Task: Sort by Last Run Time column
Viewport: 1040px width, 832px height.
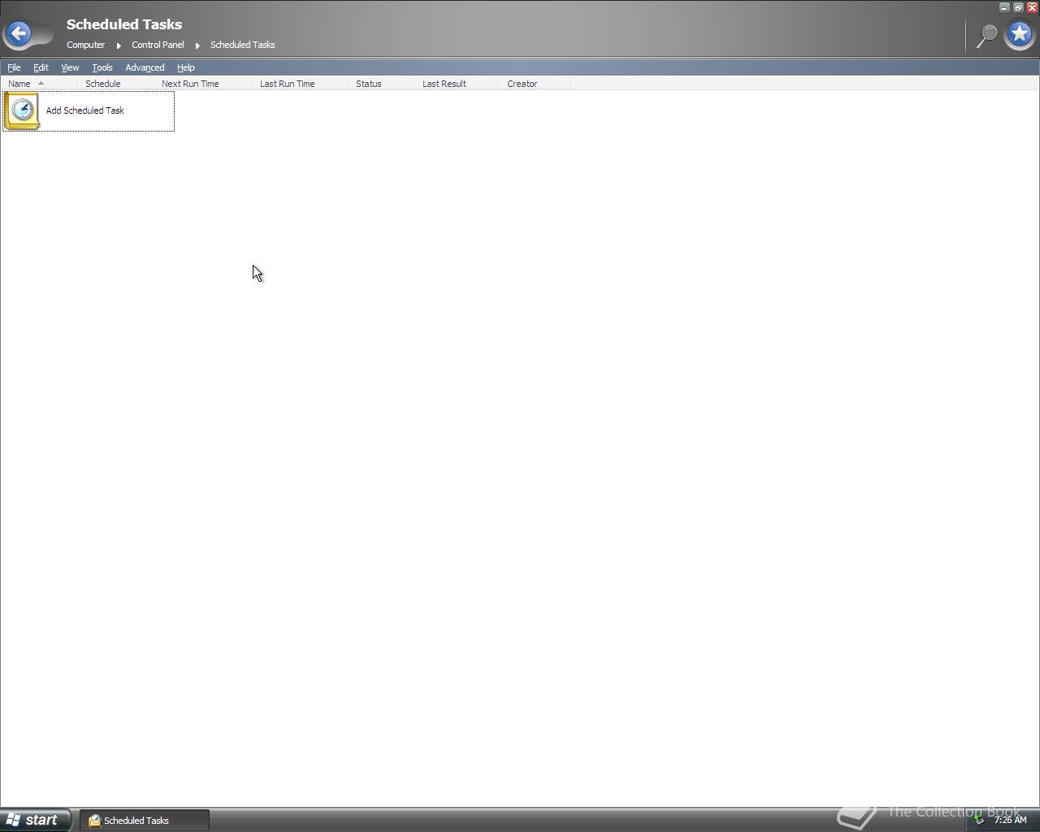Action: 300,84
